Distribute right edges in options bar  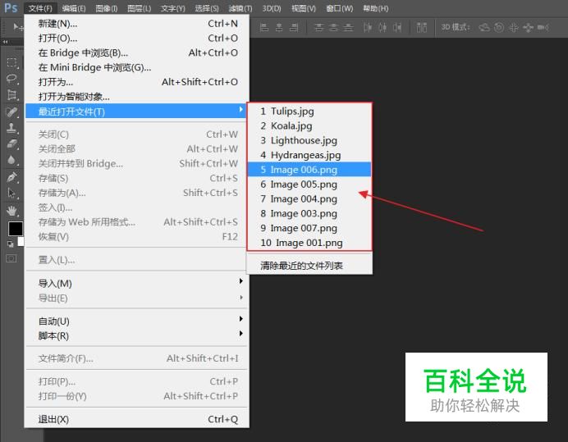click(397, 27)
